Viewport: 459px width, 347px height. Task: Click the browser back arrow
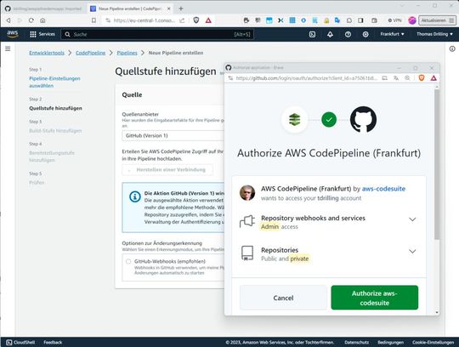coord(8,20)
